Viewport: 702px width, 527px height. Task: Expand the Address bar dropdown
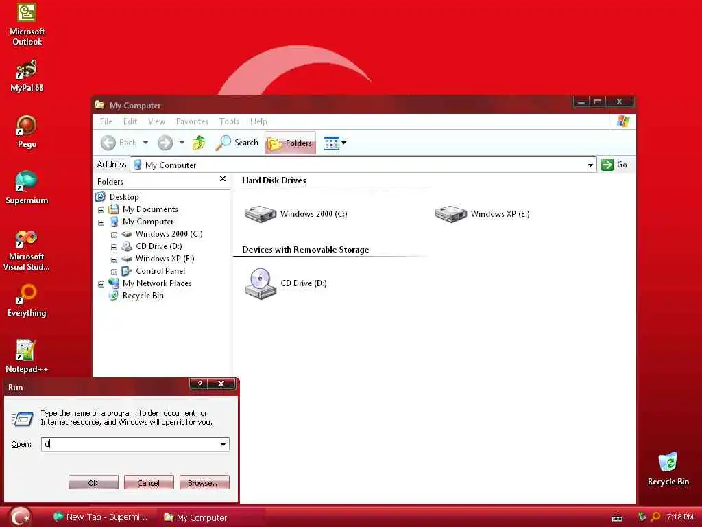[590, 165]
